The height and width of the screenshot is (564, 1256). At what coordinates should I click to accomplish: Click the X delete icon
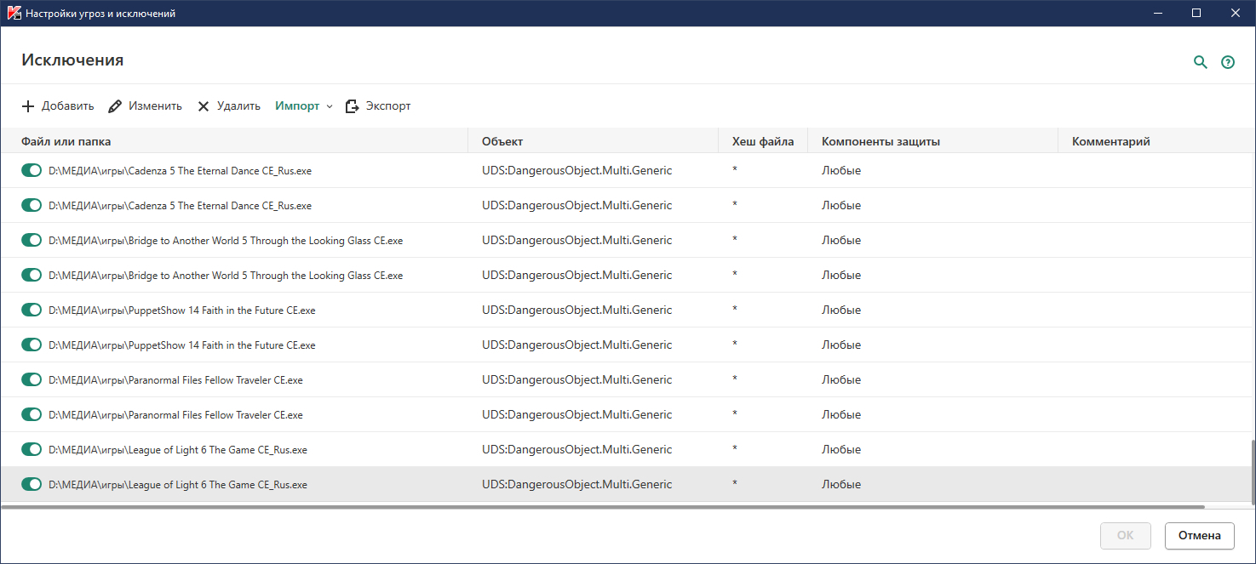point(204,106)
